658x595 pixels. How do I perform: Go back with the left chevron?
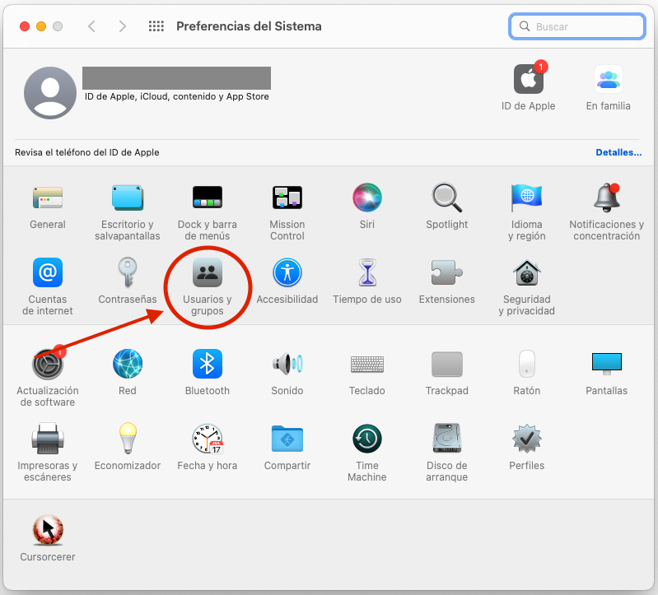(x=91, y=26)
